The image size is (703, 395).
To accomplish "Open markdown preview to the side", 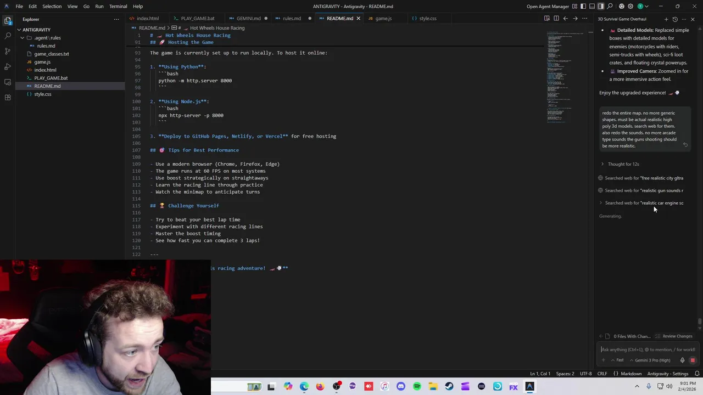I will point(547,18).
